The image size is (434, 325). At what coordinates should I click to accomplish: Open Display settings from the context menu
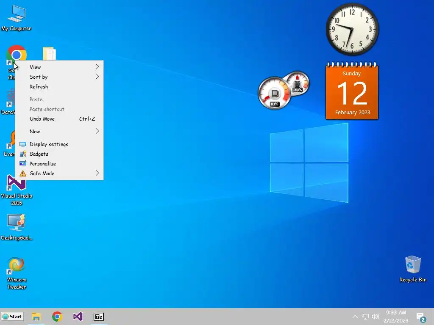[x=59, y=144]
